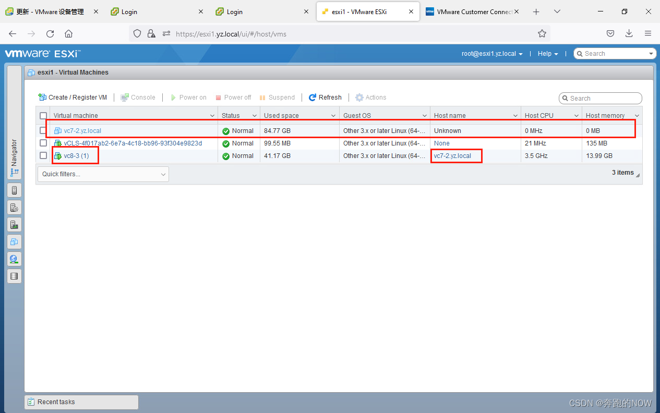Click the lock site-info icon in address bar
Viewport: 660px width, 413px height.
tap(151, 33)
